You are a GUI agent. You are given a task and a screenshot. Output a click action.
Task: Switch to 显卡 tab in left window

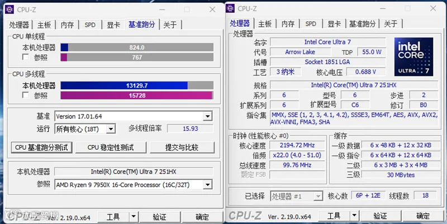click(x=113, y=25)
